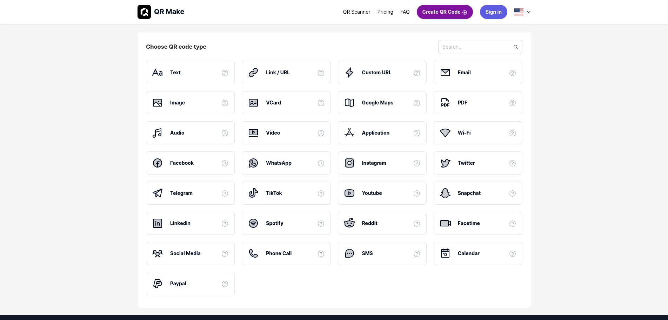Click the Create QR Code button
Image resolution: width=668 pixels, height=320 pixels.
[445, 12]
